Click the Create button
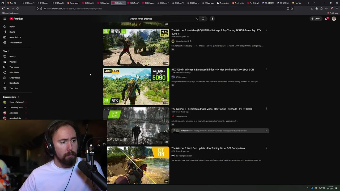The width and height of the screenshot is (340, 191). pyautogui.click(x=316, y=19)
